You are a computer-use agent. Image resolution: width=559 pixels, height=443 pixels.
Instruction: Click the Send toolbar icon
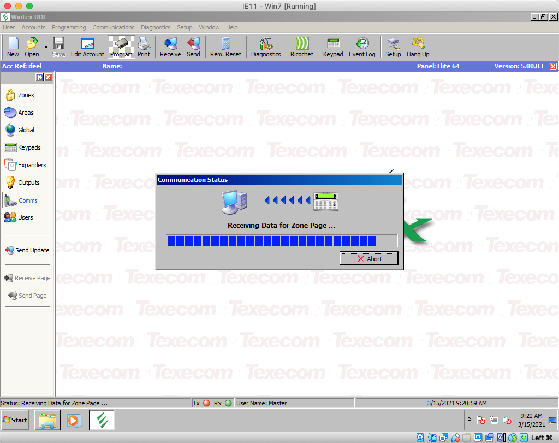pyautogui.click(x=194, y=47)
